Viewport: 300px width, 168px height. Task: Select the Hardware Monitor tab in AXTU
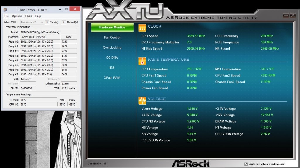pyautogui.click(x=112, y=27)
